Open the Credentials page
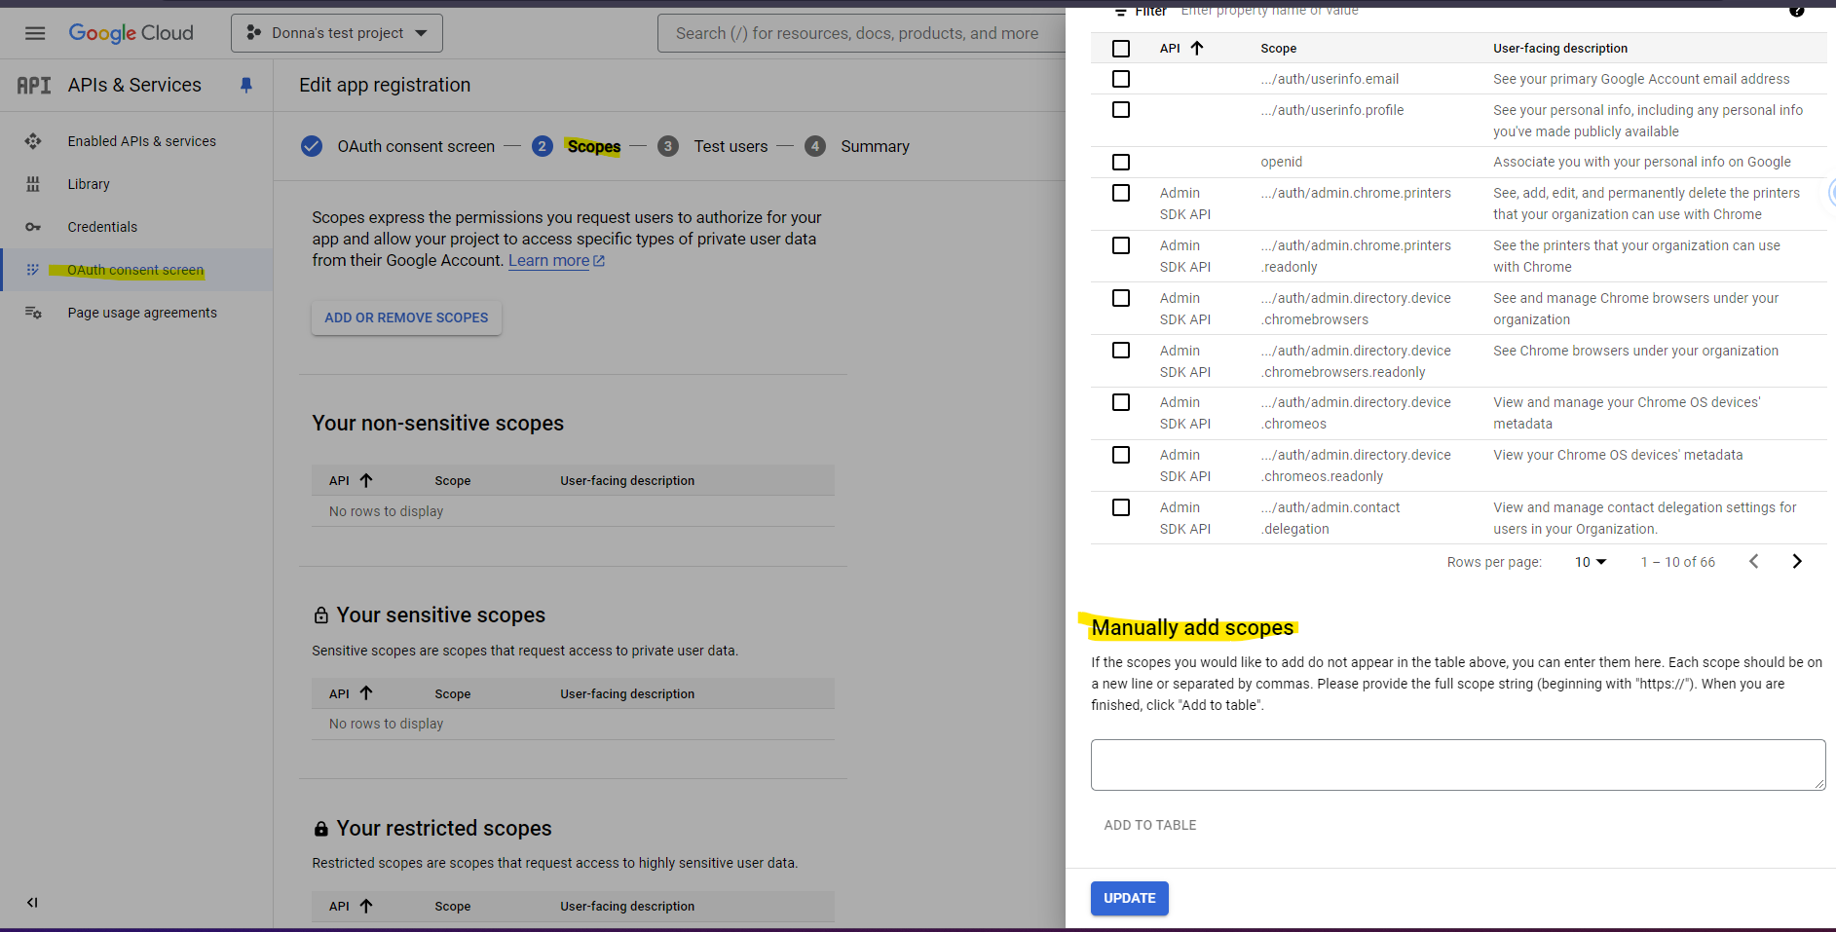The image size is (1836, 932). click(x=102, y=227)
